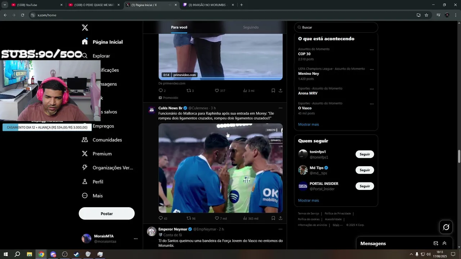Click system volume icon in tray
This screenshot has width=461, height=259.
click(x=429, y=254)
